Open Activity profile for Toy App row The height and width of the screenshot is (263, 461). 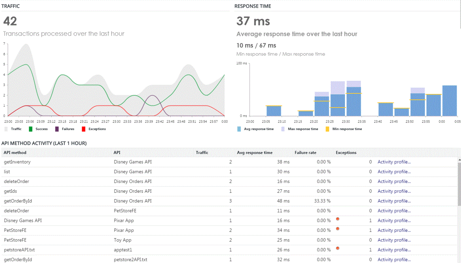tap(394, 240)
